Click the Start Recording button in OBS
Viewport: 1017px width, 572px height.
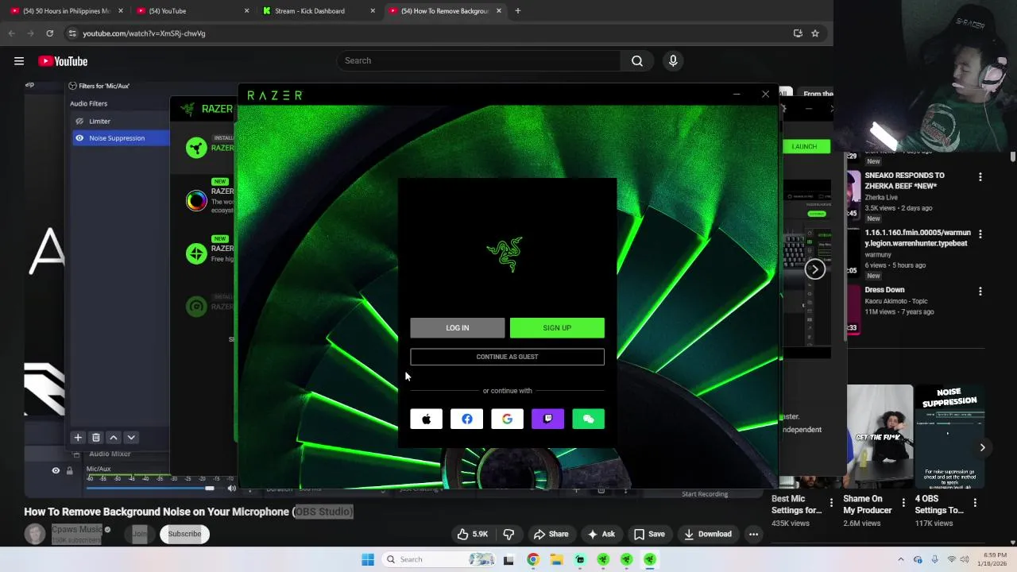coord(704,494)
